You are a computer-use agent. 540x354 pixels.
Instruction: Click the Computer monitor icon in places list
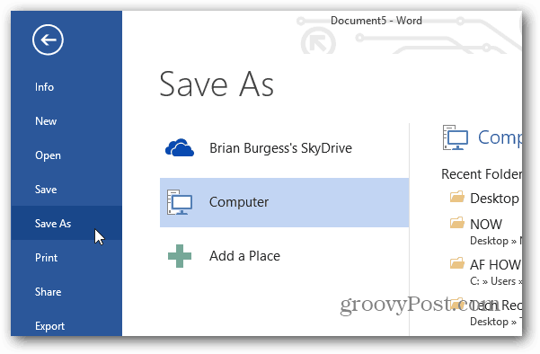[x=180, y=202]
